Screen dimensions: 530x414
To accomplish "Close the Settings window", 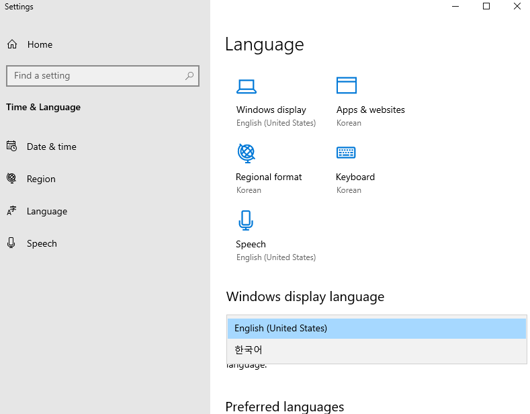I will 517,6.
